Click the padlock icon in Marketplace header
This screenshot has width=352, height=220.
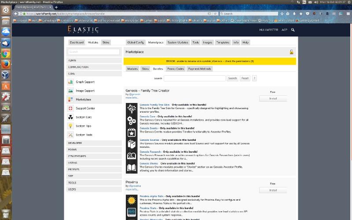pyautogui.click(x=291, y=52)
